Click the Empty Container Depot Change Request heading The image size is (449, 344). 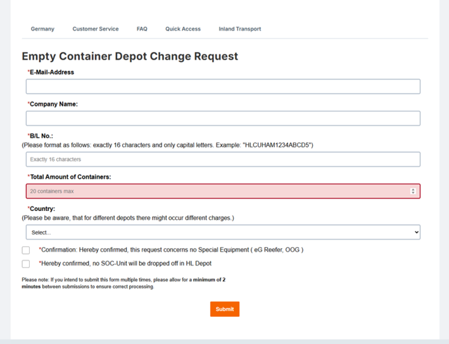pyautogui.click(x=130, y=56)
